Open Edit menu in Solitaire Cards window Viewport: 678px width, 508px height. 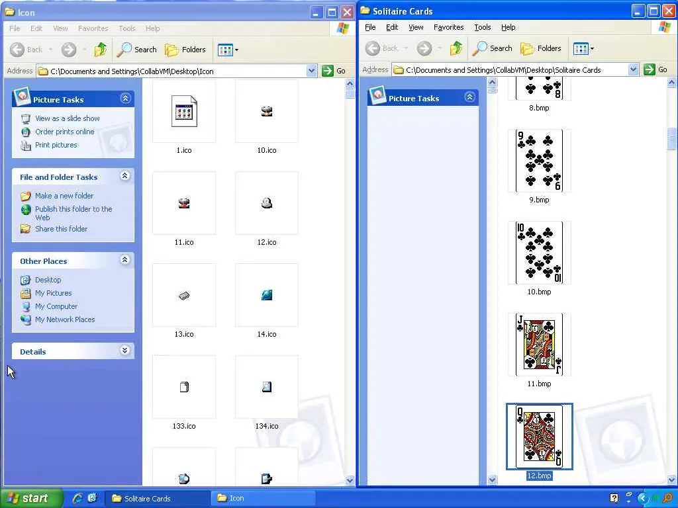tap(392, 27)
